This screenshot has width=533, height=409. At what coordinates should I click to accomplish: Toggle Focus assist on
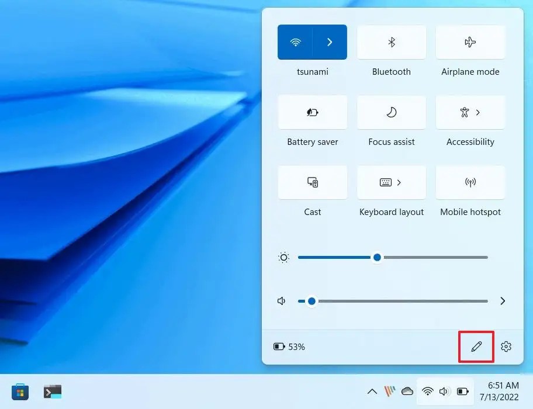click(x=391, y=112)
